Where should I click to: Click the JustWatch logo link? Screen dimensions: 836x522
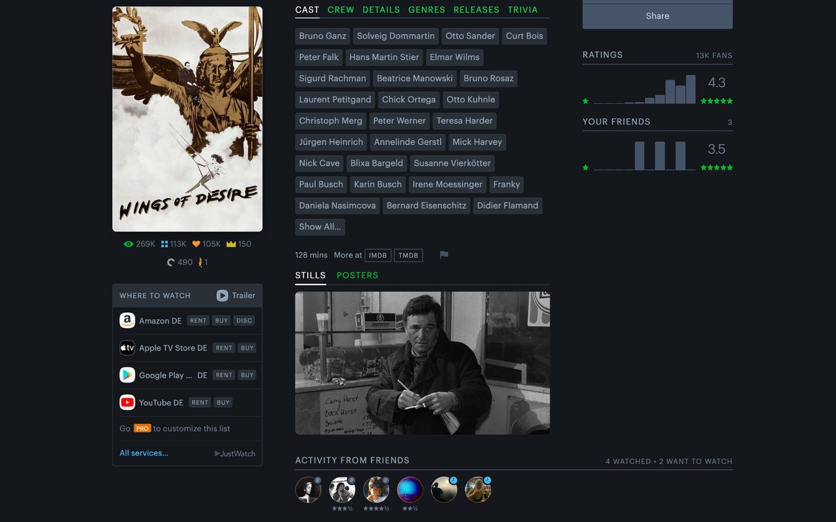click(235, 453)
